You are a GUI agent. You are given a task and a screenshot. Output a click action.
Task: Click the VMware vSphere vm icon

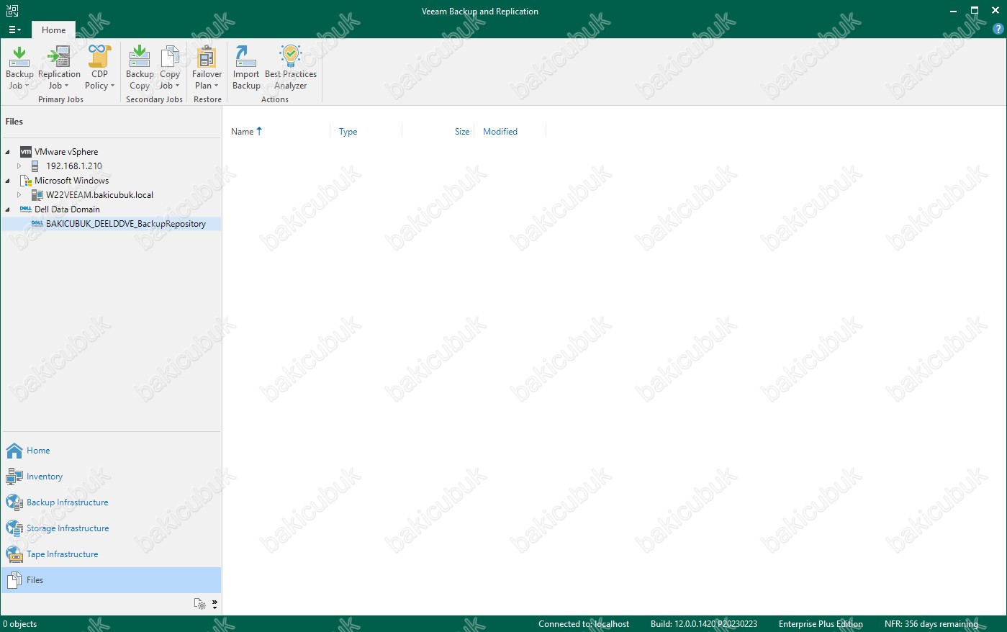tap(26, 152)
